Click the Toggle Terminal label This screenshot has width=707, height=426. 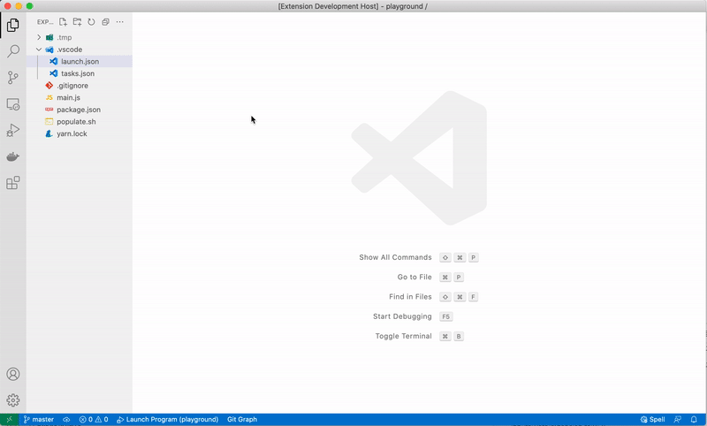pyautogui.click(x=404, y=336)
